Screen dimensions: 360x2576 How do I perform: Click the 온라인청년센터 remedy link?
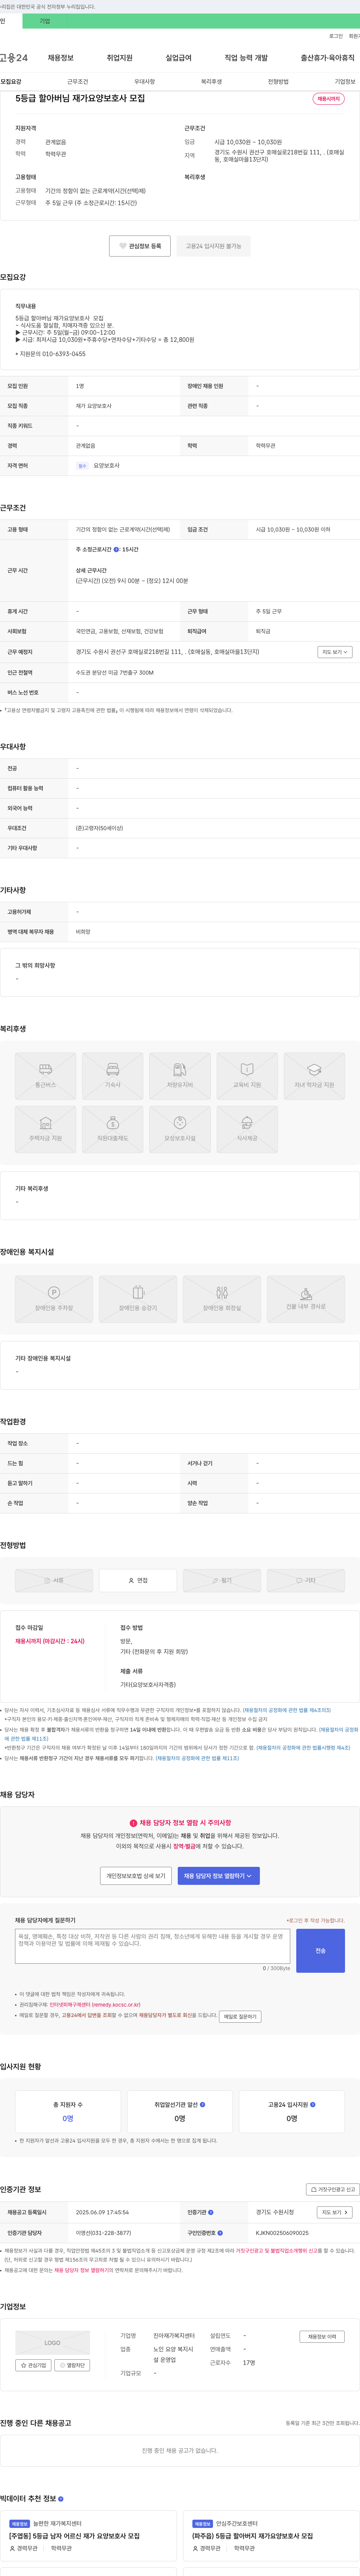tap(95, 2005)
